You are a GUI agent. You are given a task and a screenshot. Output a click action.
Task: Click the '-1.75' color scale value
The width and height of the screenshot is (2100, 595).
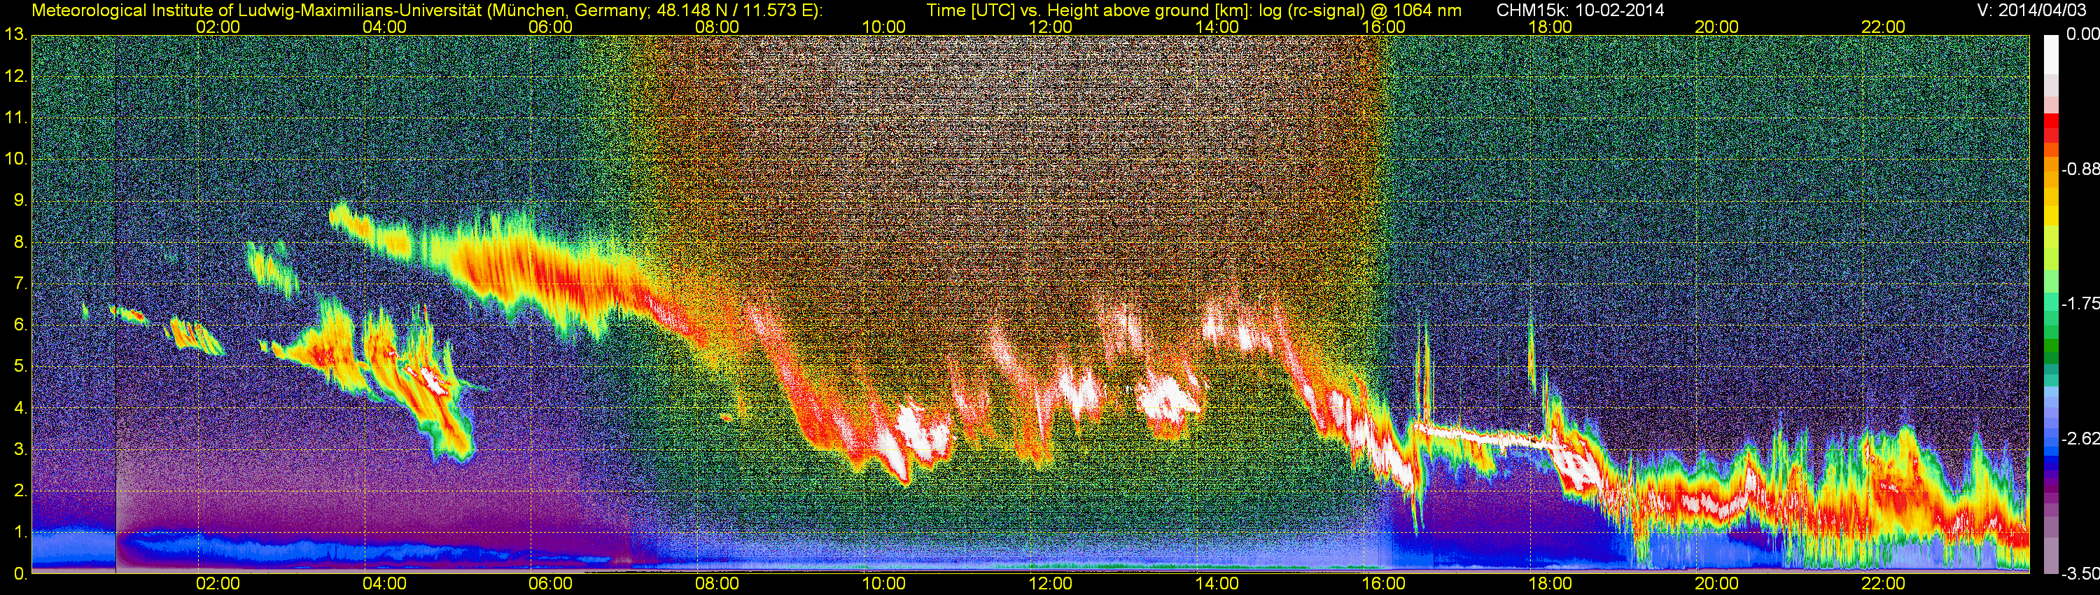[x=2080, y=304]
